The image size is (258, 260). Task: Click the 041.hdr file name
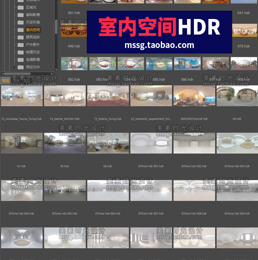[244, 13]
